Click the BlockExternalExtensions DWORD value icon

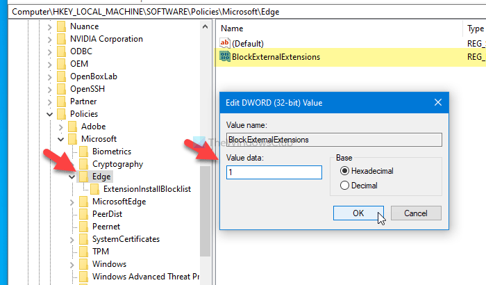pos(224,57)
